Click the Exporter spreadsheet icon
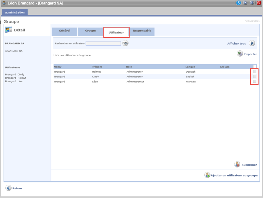This screenshot has height=198, width=263. coord(240,54)
